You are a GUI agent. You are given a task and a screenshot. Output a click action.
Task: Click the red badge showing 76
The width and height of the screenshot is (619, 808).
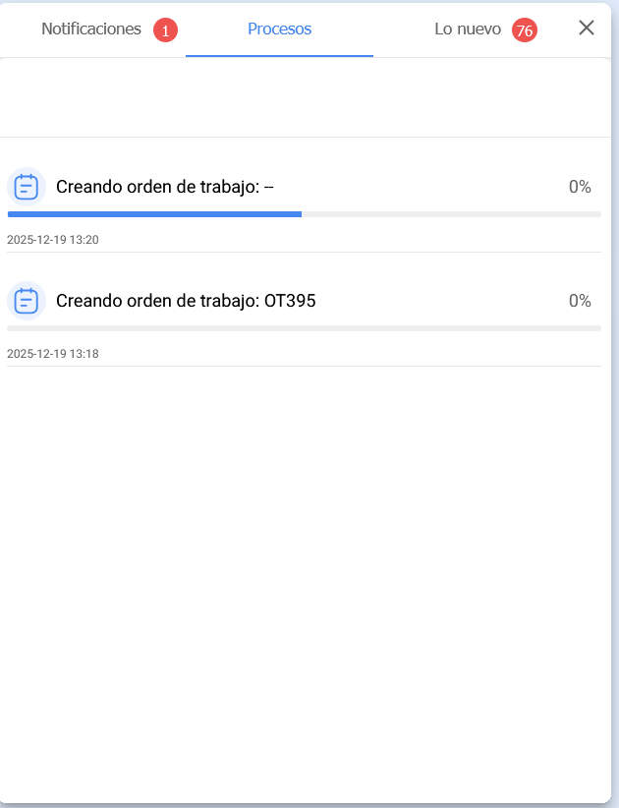click(x=525, y=30)
